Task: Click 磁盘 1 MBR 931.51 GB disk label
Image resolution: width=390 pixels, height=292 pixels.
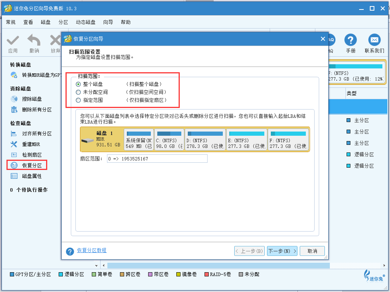Action: tap(108, 139)
